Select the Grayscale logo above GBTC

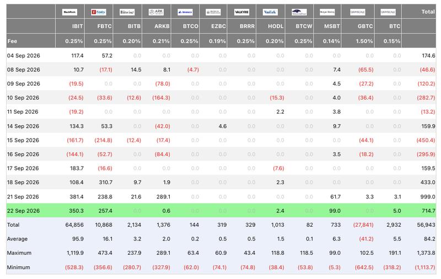tap(358, 12)
